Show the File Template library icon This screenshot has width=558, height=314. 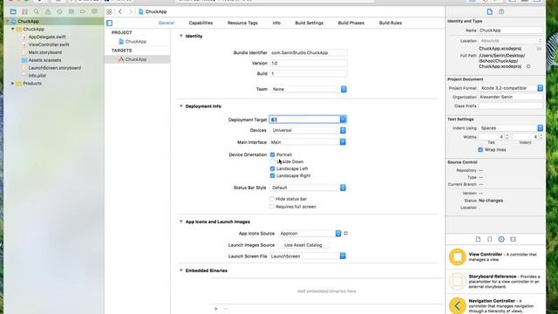(x=478, y=239)
